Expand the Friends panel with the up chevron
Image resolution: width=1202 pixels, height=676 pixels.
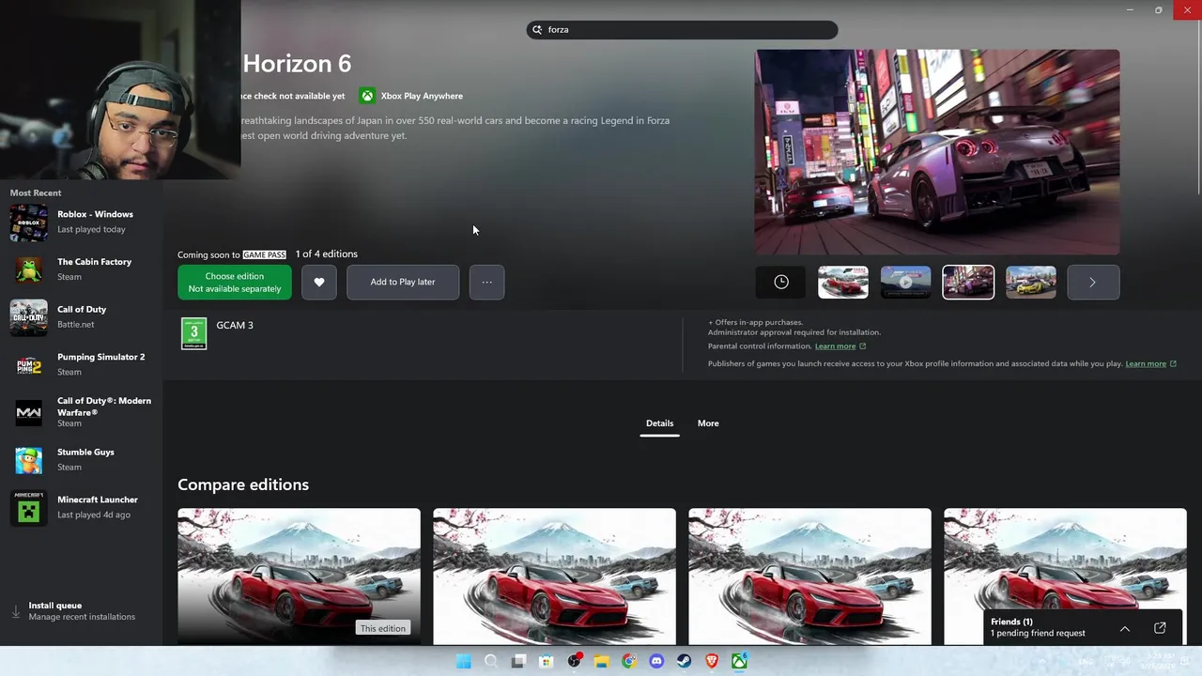click(x=1125, y=628)
